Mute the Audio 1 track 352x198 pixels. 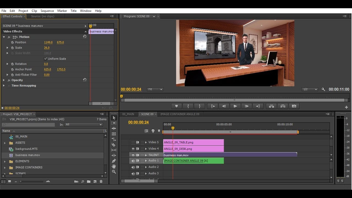[133, 161]
